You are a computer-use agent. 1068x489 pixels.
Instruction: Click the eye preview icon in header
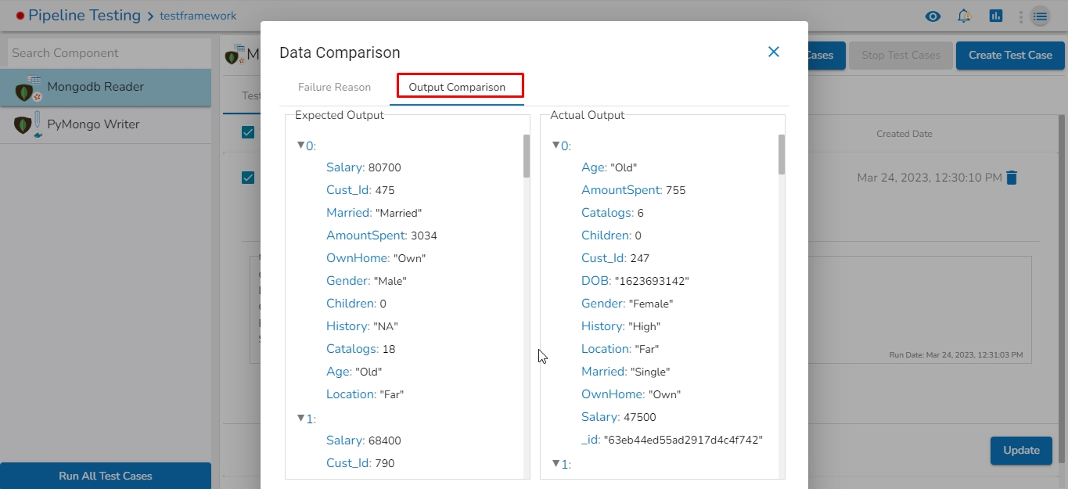932,16
